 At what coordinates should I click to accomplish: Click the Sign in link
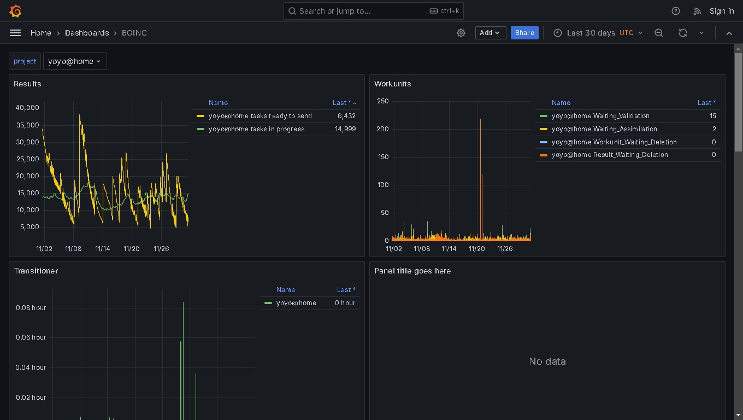coord(721,11)
